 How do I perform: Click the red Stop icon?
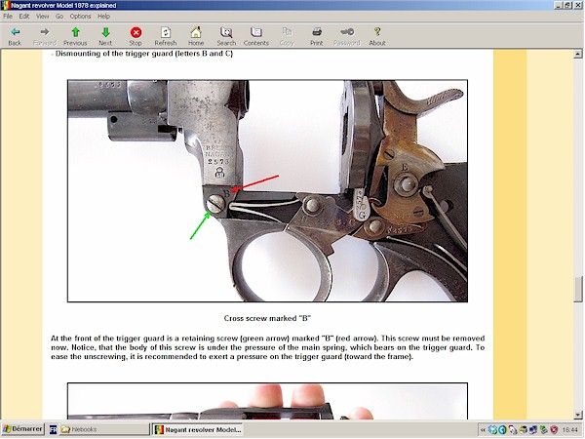click(136, 32)
